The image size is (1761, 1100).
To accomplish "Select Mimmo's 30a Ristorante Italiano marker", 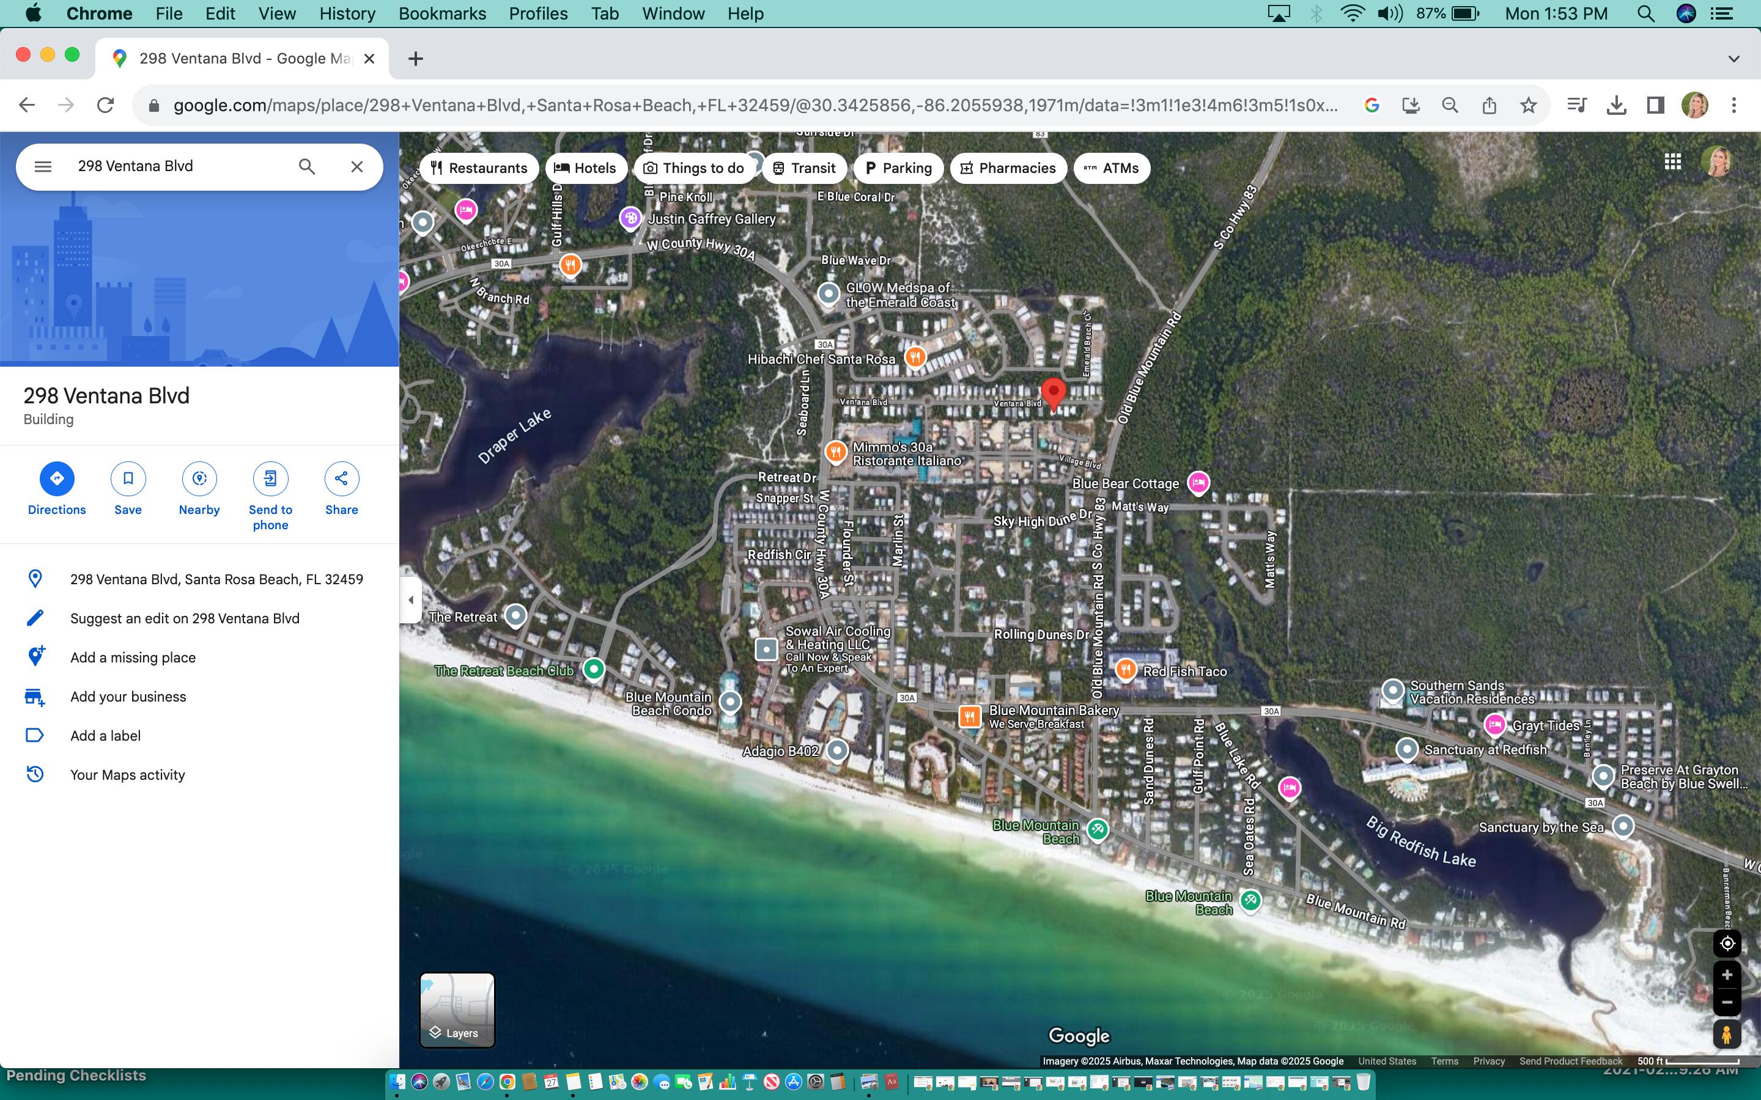I will coord(835,452).
